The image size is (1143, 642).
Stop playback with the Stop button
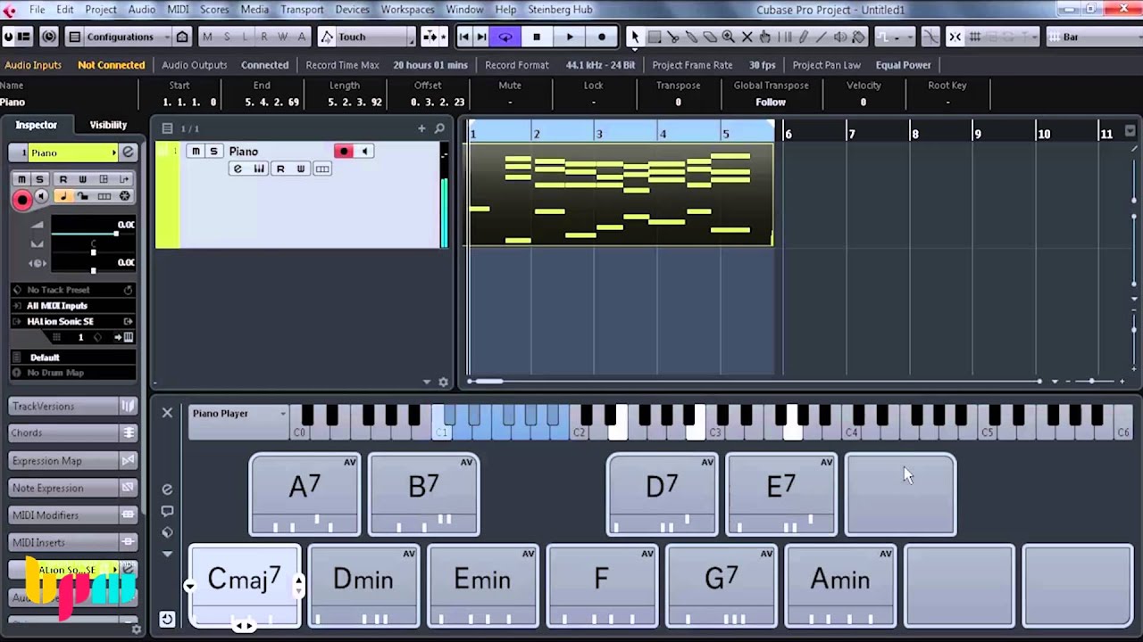pyautogui.click(x=536, y=37)
